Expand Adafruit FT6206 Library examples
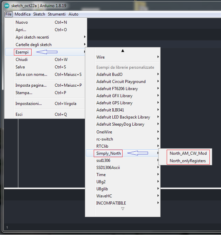Image resolution: width=221 pixels, height=235 pixels. tap(123, 89)
